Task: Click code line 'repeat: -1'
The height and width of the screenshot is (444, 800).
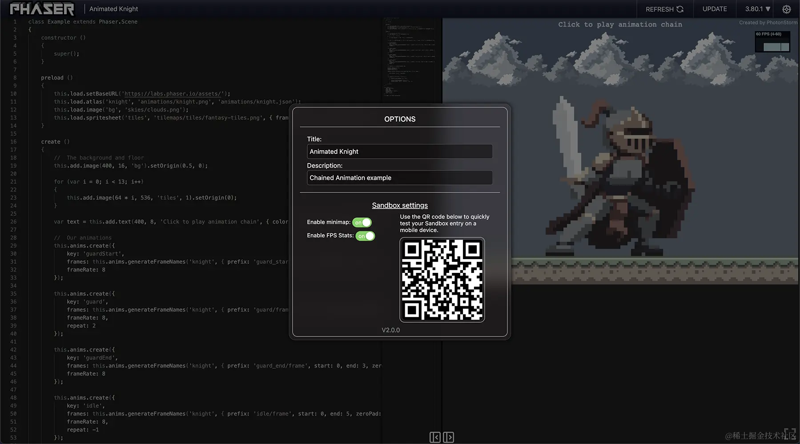Action: tap(83, 430)
